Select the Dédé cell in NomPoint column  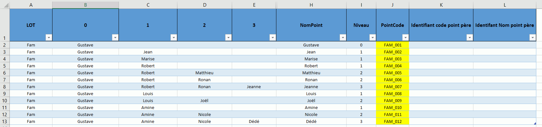point(311,121)
